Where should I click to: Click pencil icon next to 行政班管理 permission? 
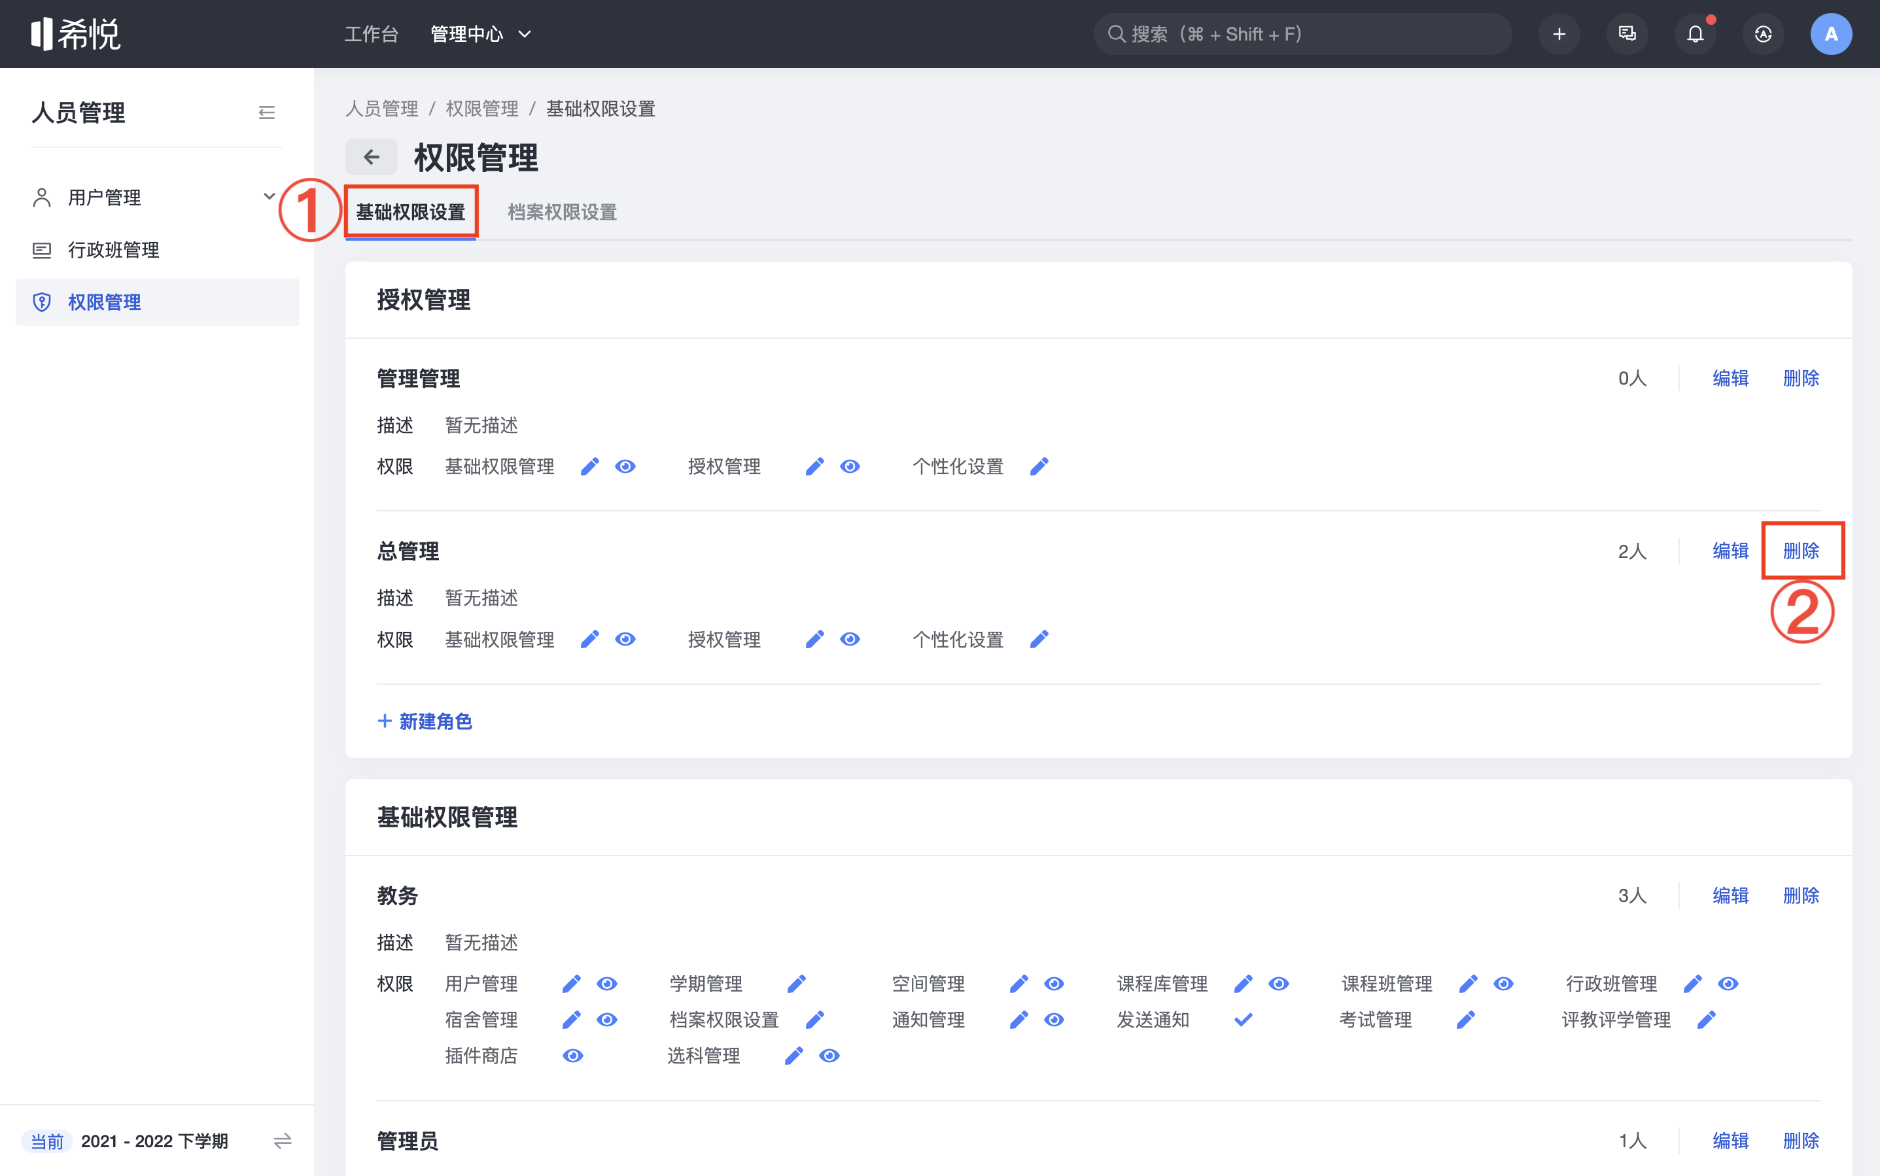(1692, 984)
